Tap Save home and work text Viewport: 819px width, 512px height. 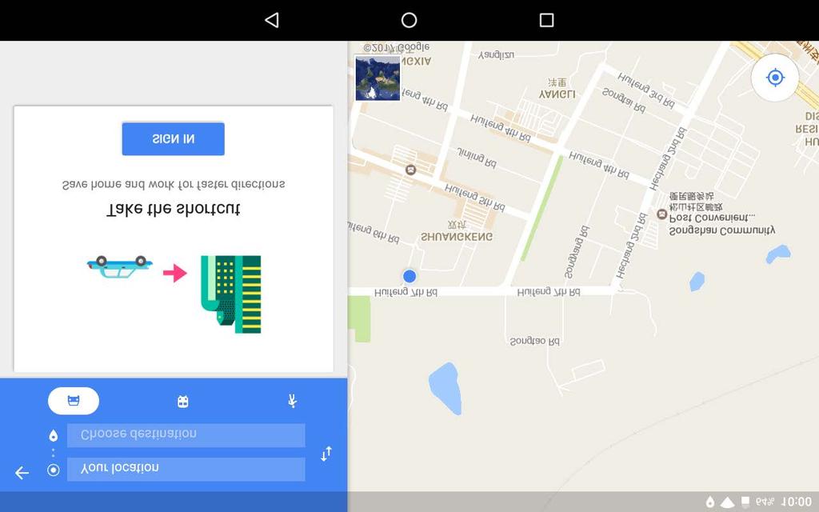click(174, 185)
